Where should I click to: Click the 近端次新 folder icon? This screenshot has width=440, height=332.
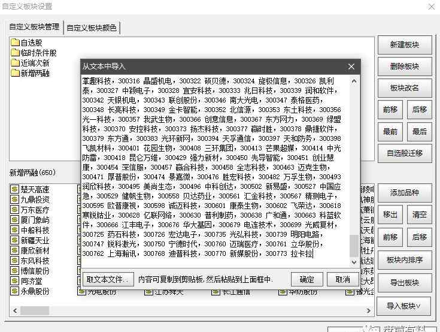15,63
